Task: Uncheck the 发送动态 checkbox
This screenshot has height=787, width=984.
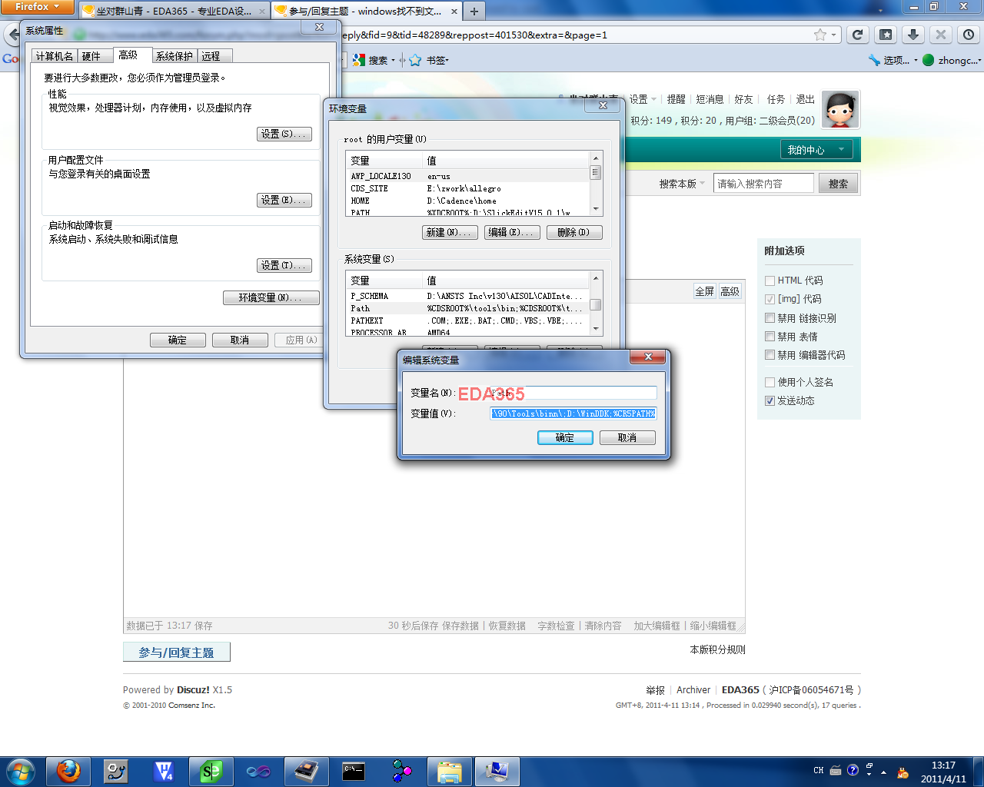Action: tap(770, 400)
